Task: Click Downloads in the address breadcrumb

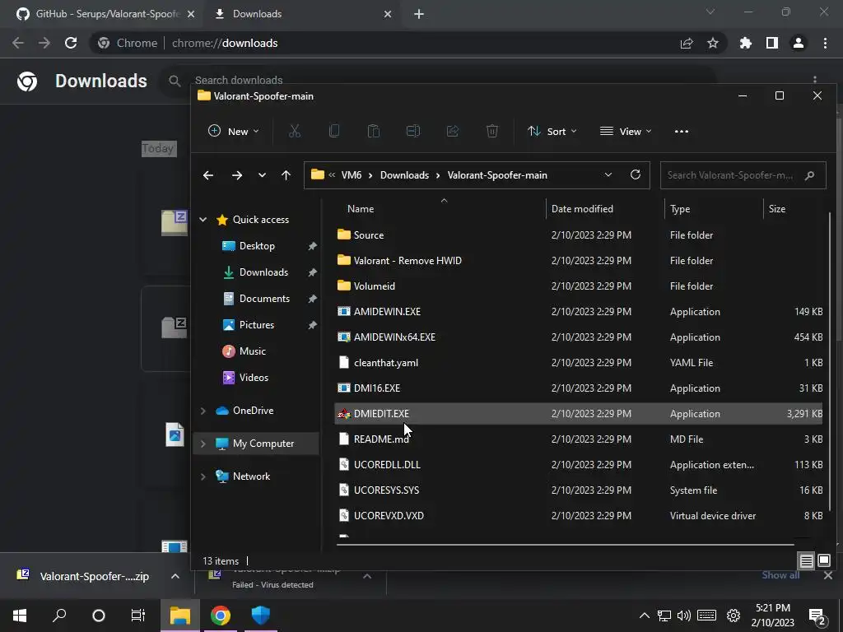Action: tap(404, 175)
